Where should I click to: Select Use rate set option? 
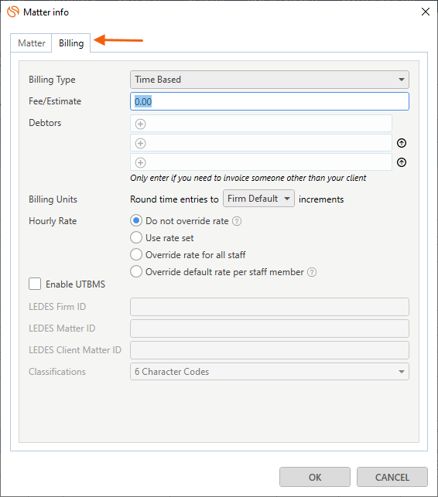[x=163, y=238]
